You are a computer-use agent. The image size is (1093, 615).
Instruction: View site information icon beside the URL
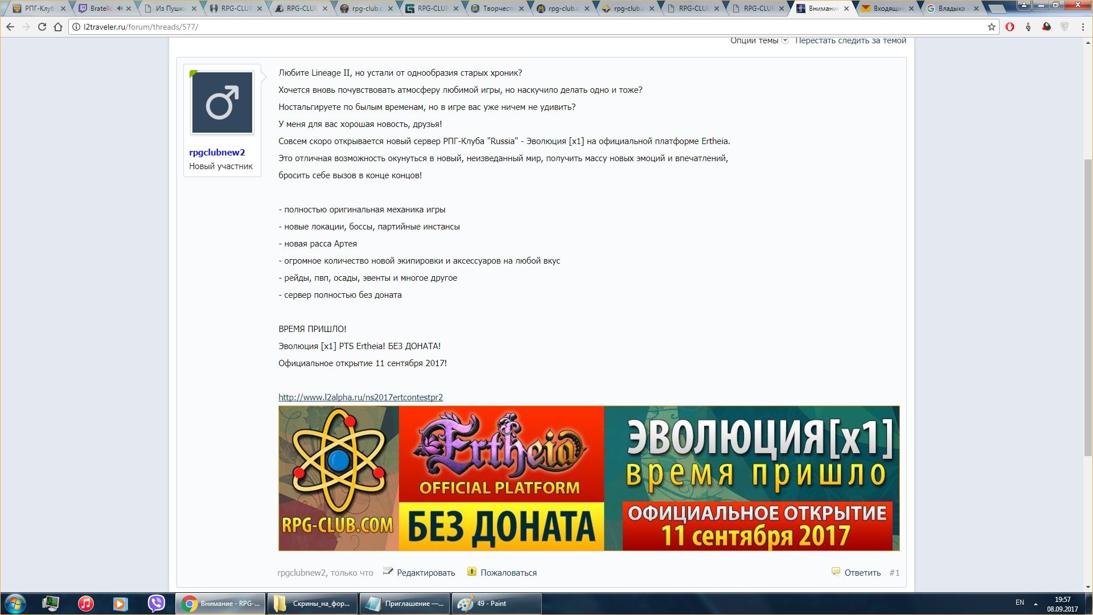pos(76,27)
